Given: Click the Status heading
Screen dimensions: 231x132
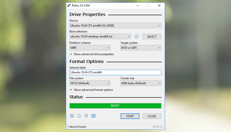Looking at the screenshot, I should click(x=76, y=97).
